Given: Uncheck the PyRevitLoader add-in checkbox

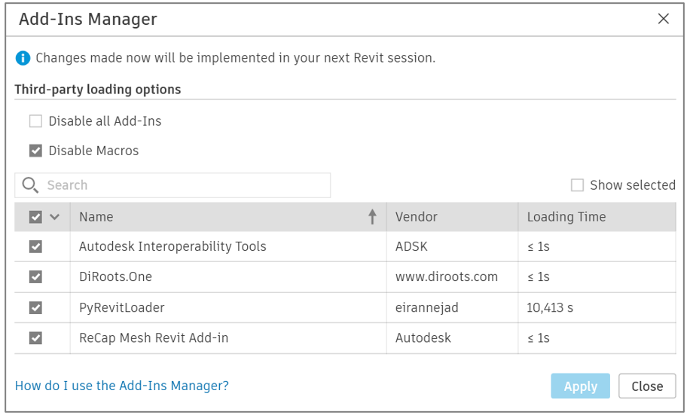Looking at the screenshot, I should click(x=35, y=307).
